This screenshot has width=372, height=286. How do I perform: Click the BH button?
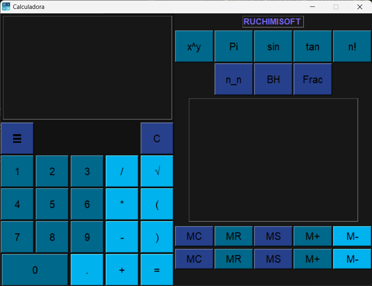coord(273,79)
